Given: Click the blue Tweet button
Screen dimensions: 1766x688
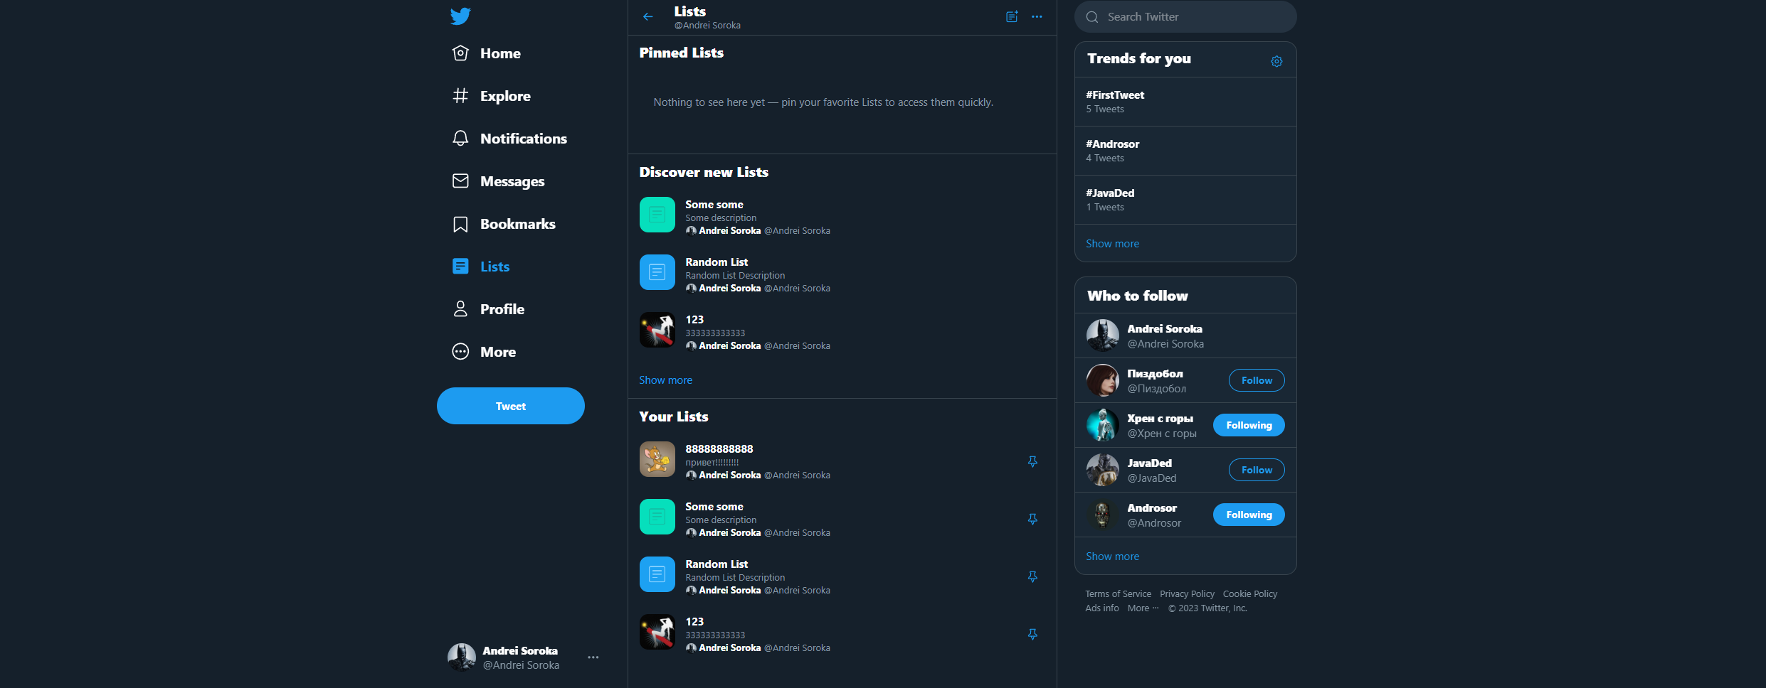Looking at the screenshot, I should coord(511,406).
